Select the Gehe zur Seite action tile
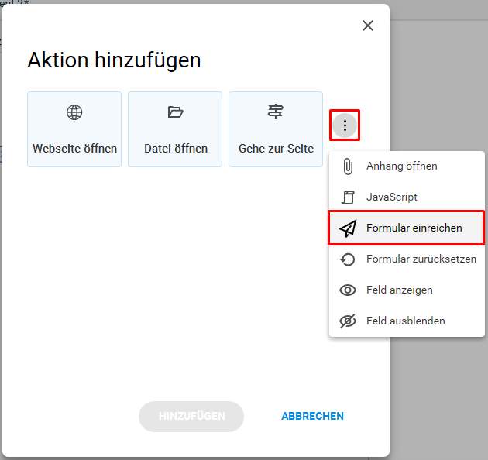 (276, 129)
